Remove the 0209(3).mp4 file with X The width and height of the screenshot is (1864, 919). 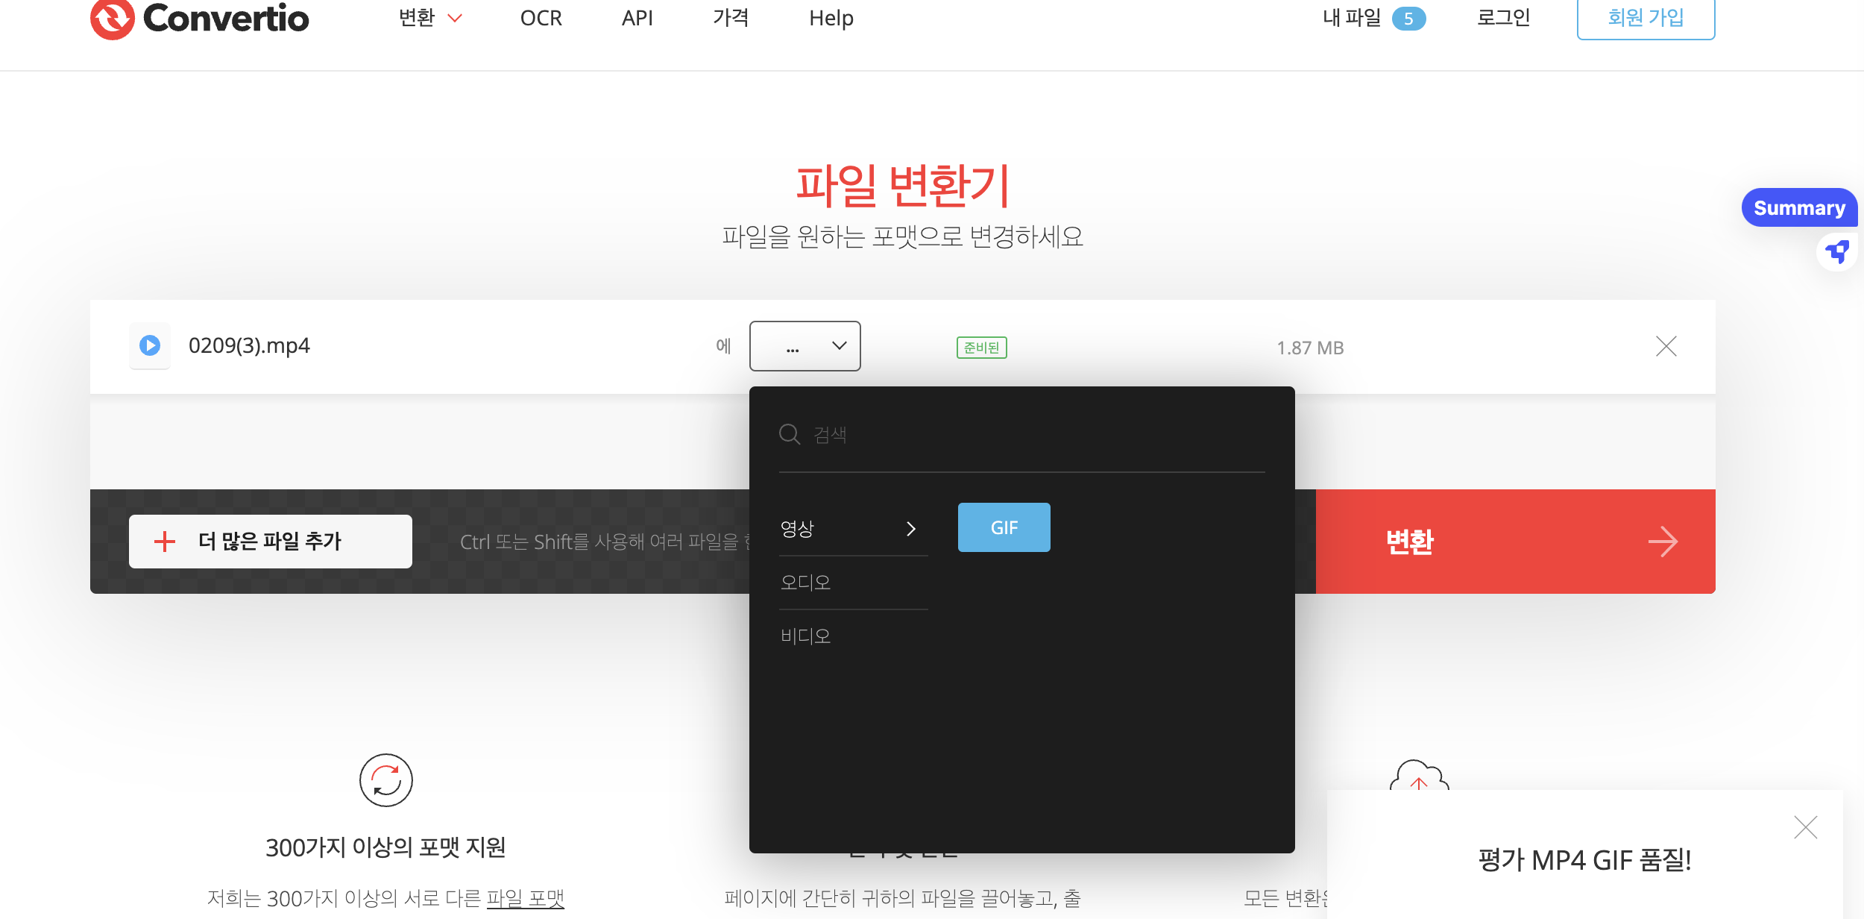[x=1666, y=346]
